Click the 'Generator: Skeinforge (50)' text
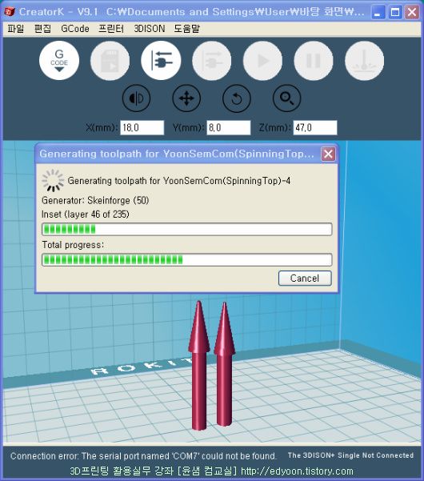 pos(95,201)
